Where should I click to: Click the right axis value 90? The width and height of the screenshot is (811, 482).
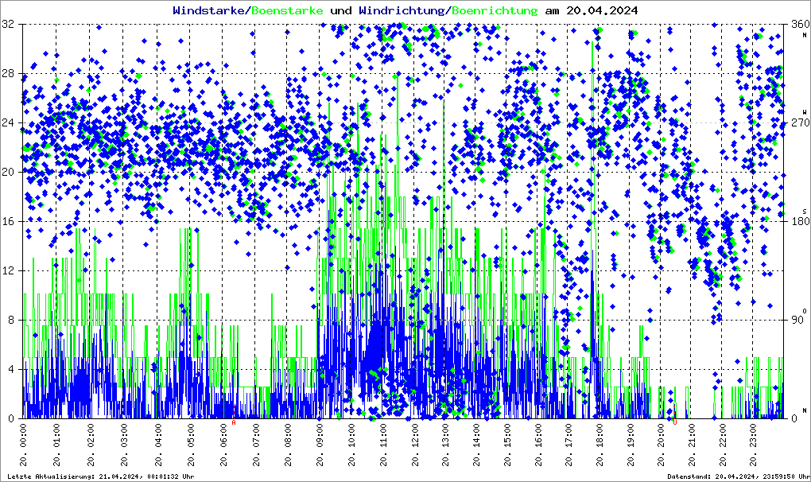point(797,320)
